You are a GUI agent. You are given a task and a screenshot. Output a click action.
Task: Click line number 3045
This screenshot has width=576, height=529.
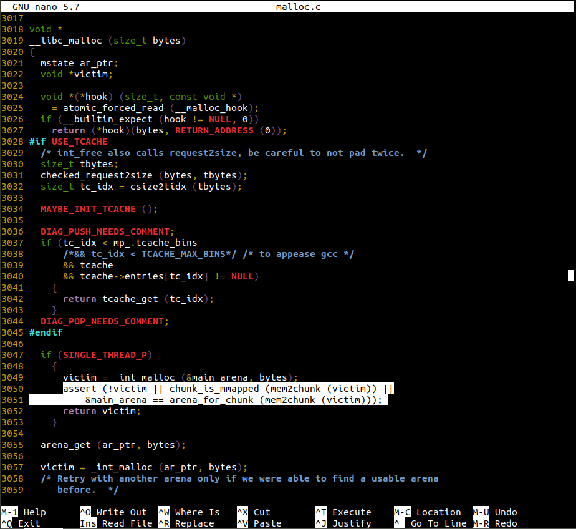tap(12, 332)
